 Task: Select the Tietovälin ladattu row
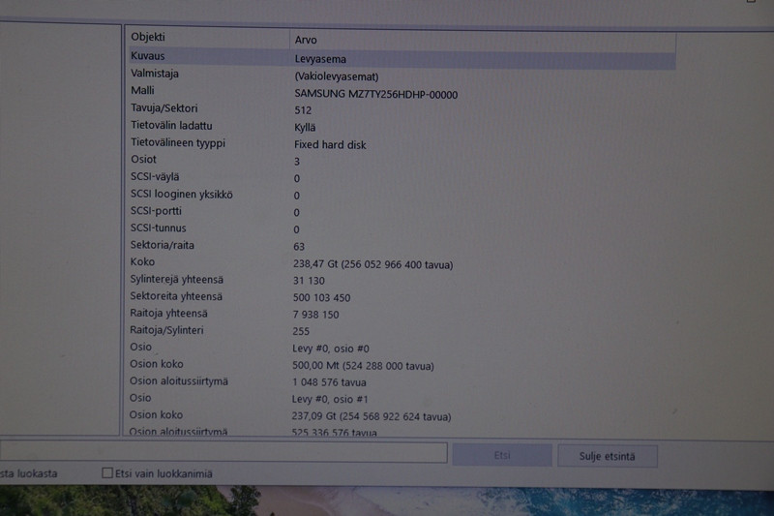pos(402,127)
